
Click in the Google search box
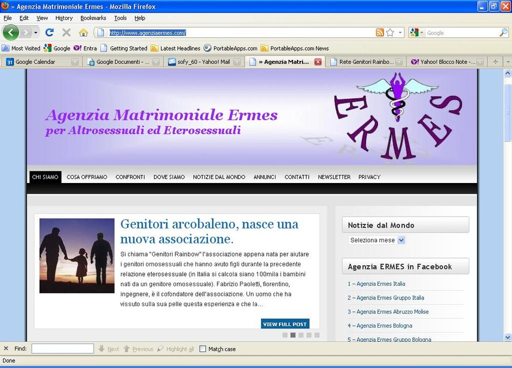(462, 33)
